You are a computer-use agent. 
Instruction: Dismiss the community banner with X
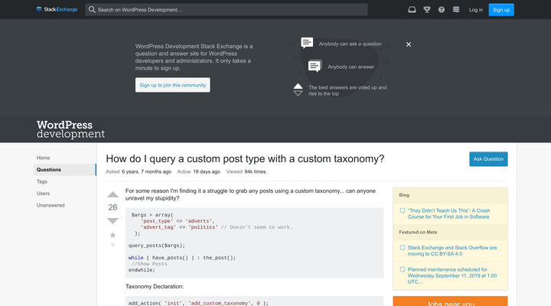pos(409,44)
